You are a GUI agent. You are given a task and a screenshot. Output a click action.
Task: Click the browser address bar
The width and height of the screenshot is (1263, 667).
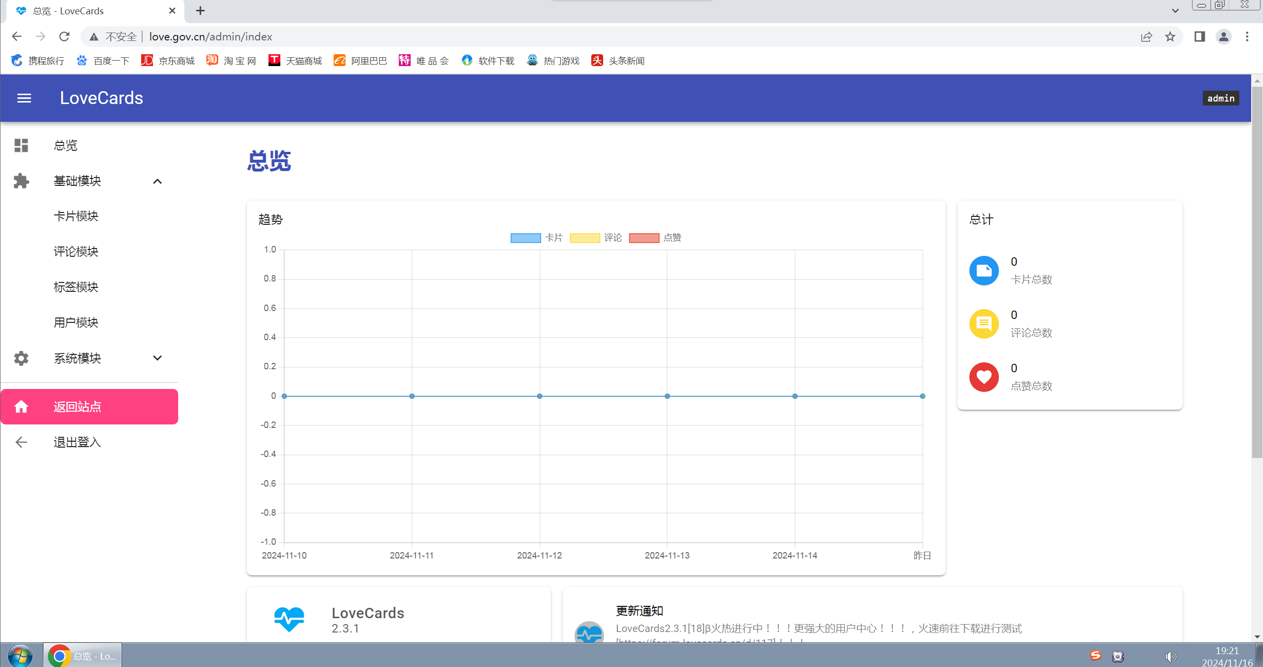pos(592,36)
